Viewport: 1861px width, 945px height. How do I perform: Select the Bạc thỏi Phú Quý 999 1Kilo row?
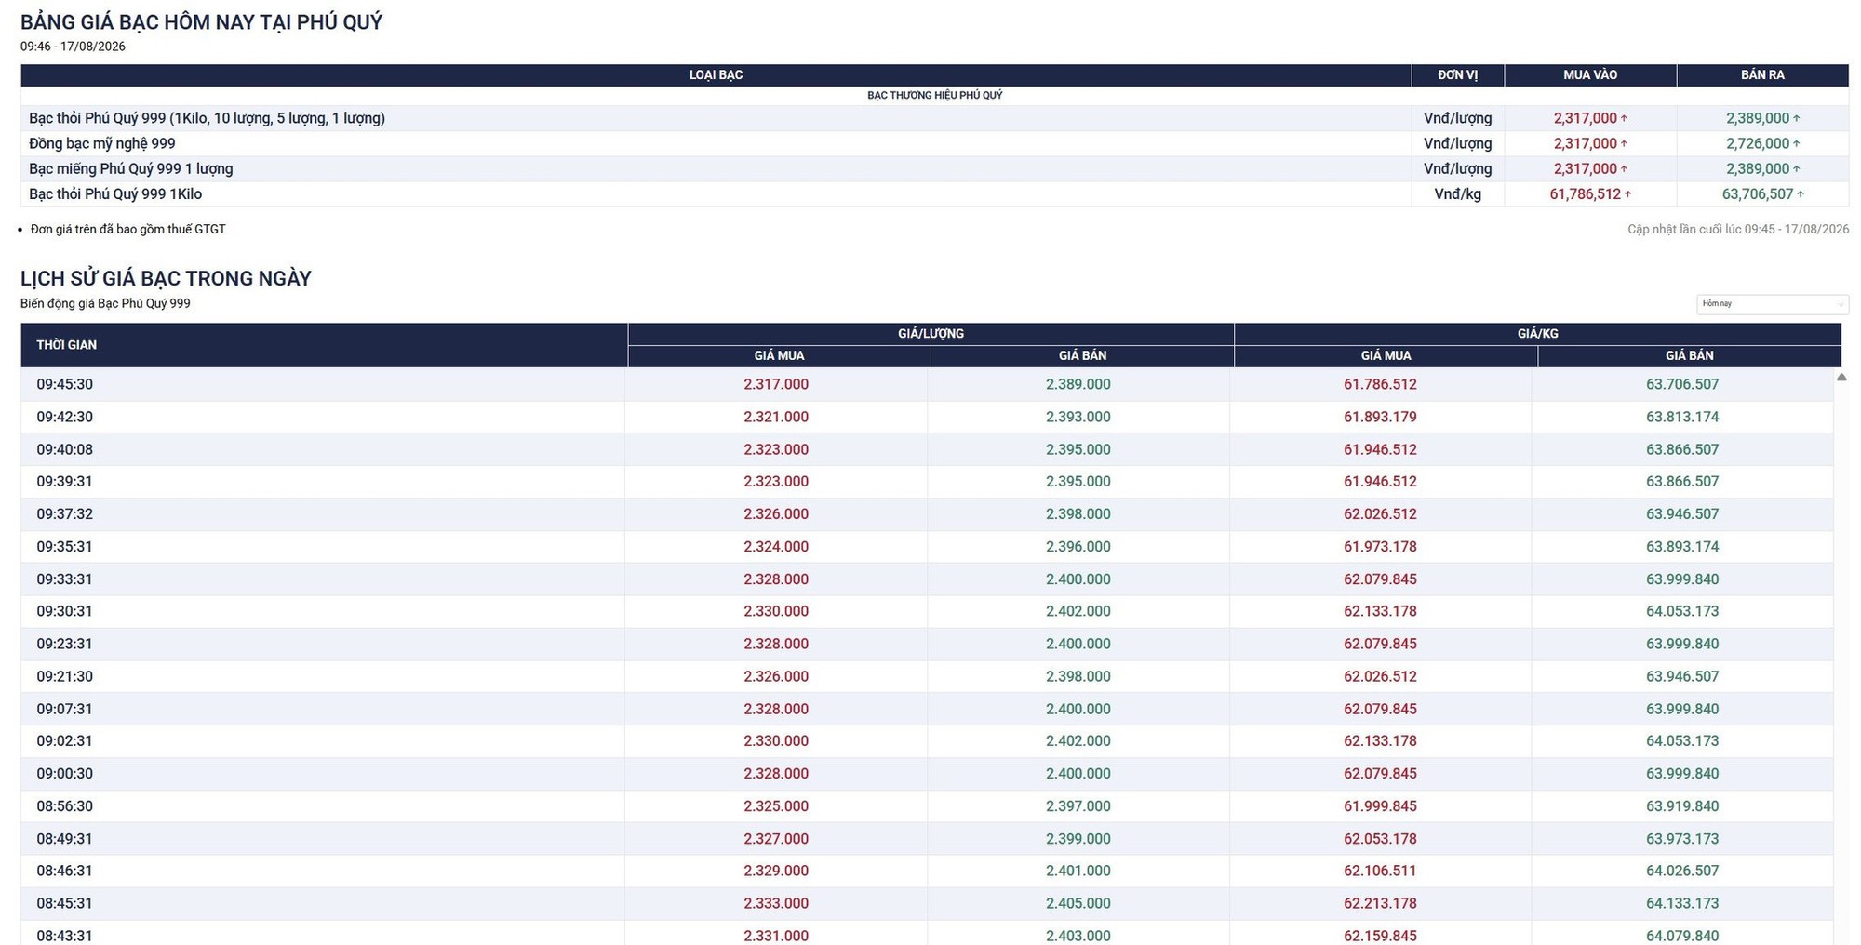(x=934, y=194)
